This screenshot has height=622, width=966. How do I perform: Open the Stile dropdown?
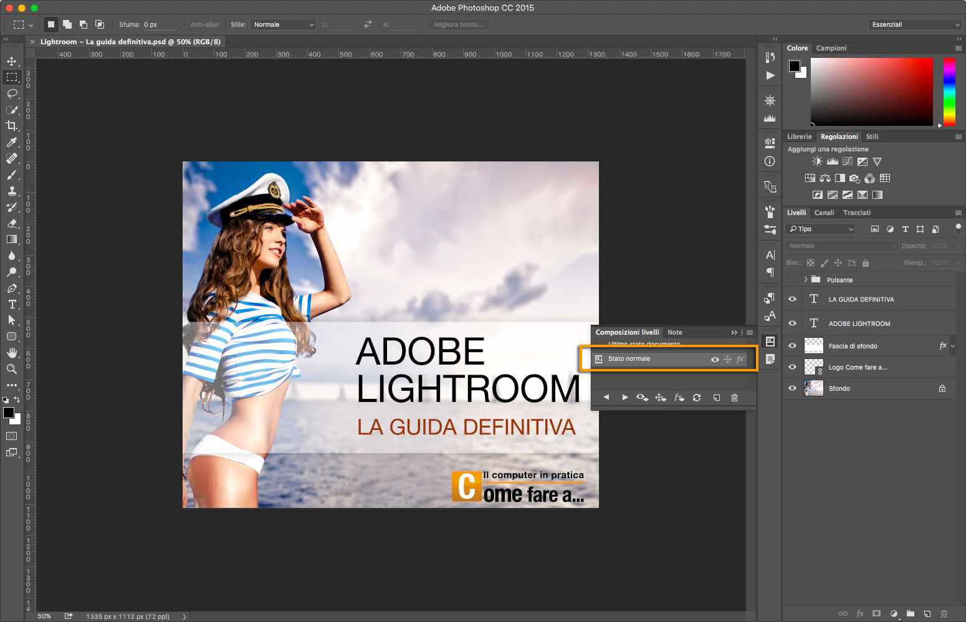284,25
